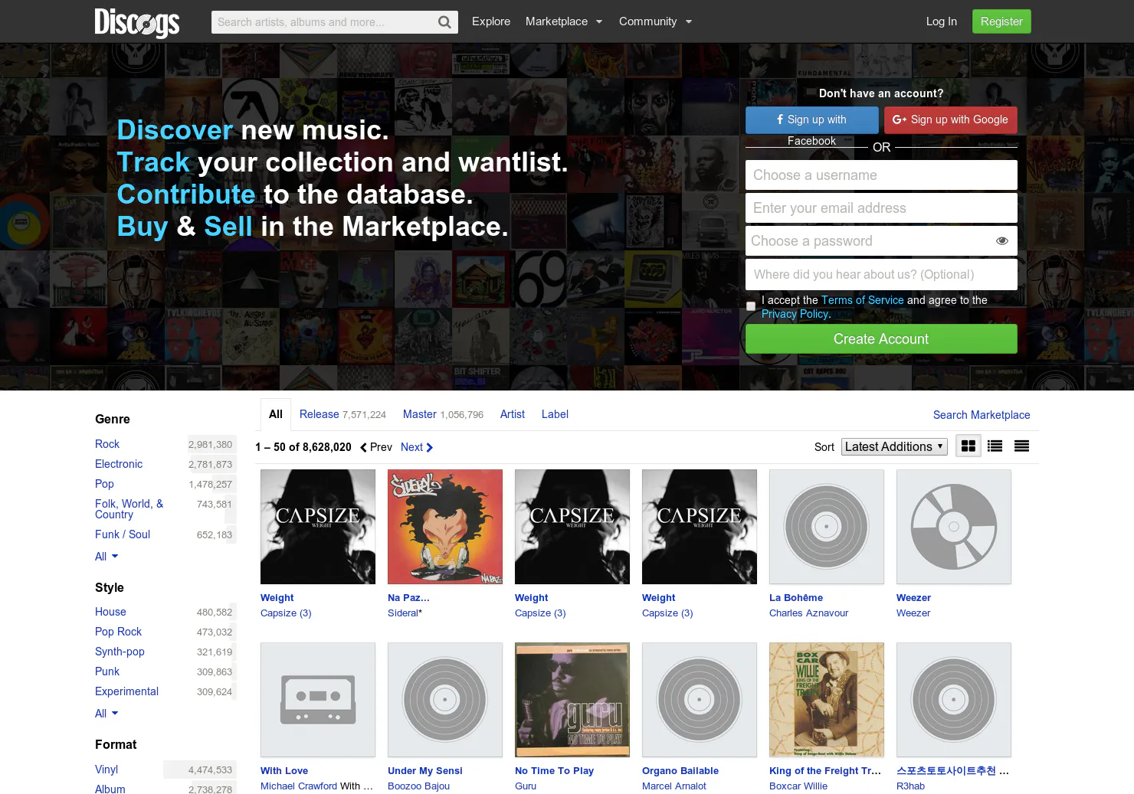This screenshot has width=1134, height=794.
Task: Filter by Synth-pop style
Action: tap(120, 652)
